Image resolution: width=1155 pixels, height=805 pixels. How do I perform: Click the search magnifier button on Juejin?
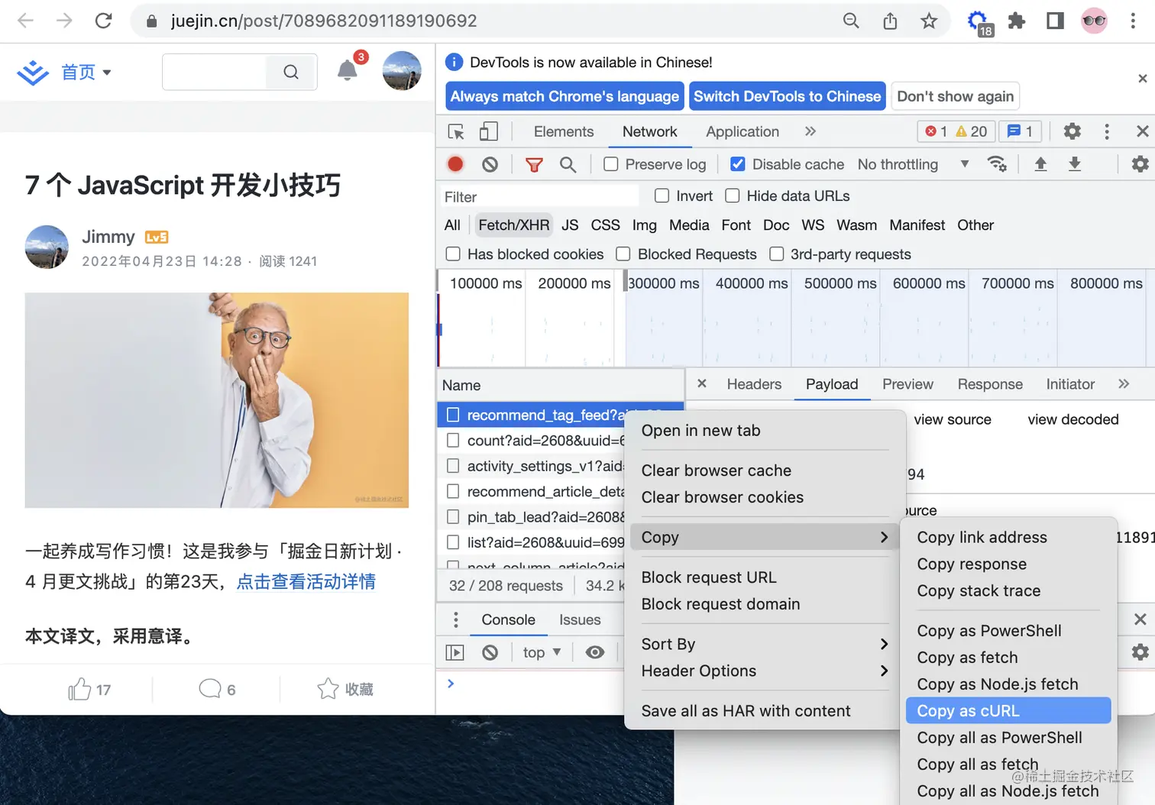click(x=291, y=72)
